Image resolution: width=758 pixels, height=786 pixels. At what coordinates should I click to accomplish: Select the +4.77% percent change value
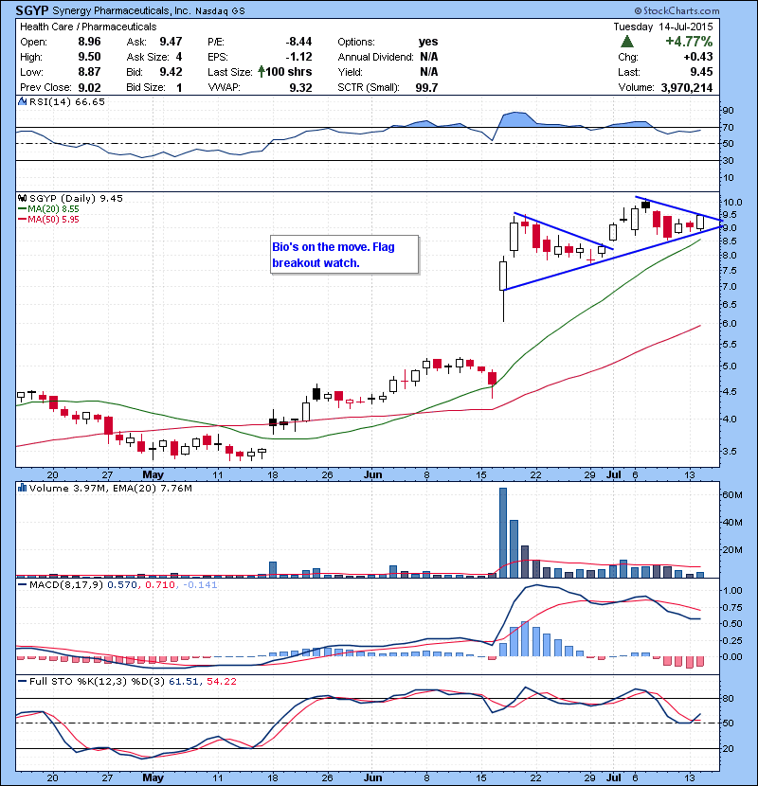click(x=689, y=41)
